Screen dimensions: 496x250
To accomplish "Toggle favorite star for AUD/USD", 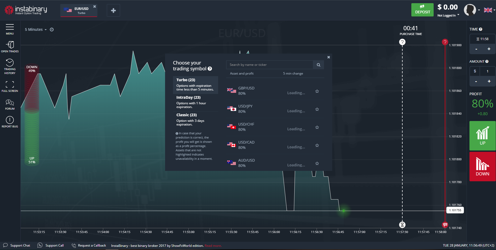I will tap(317, 163).
